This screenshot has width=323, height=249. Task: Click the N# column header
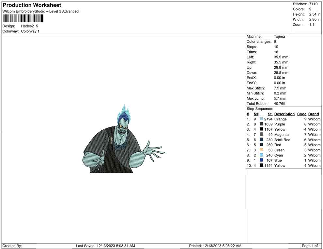pos(256,114)
